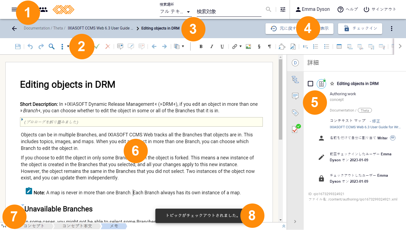This screenshot has width=406, height=230.
Task: Go to the Documentation breadcrumb
Action: pyautogui.click(x=37, y=28)
